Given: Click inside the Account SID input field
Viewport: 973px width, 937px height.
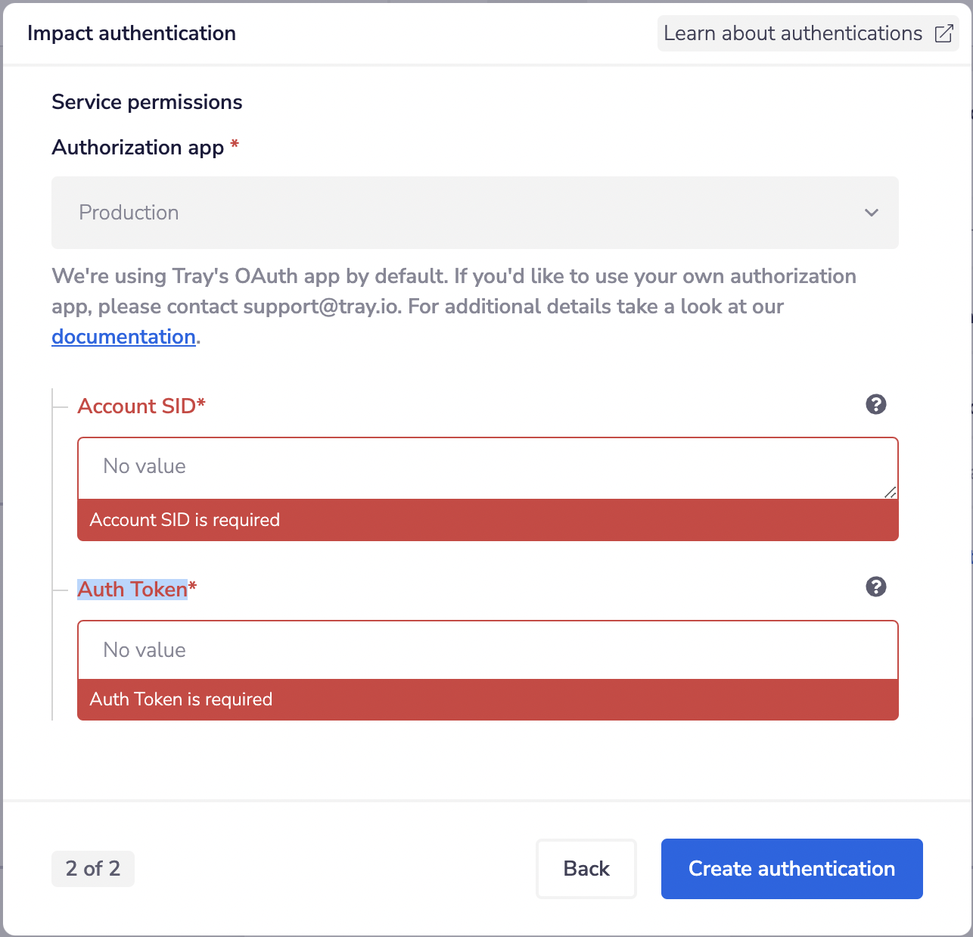Looking at the screenshot, I should 487,466.
